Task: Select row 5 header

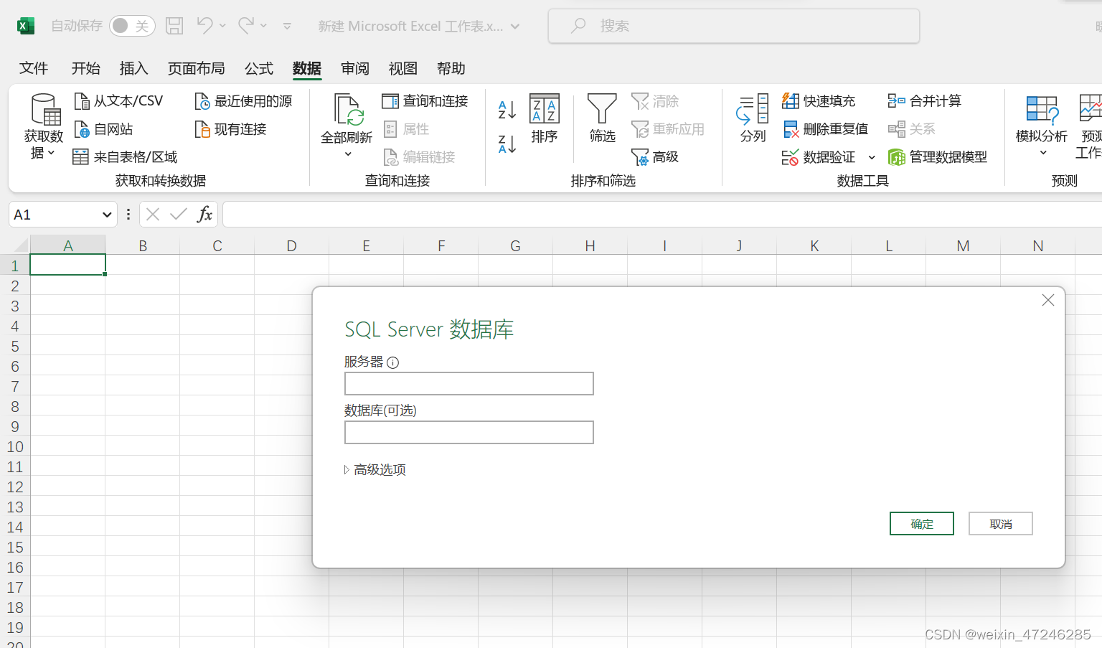Action: [x=15, y=347]
